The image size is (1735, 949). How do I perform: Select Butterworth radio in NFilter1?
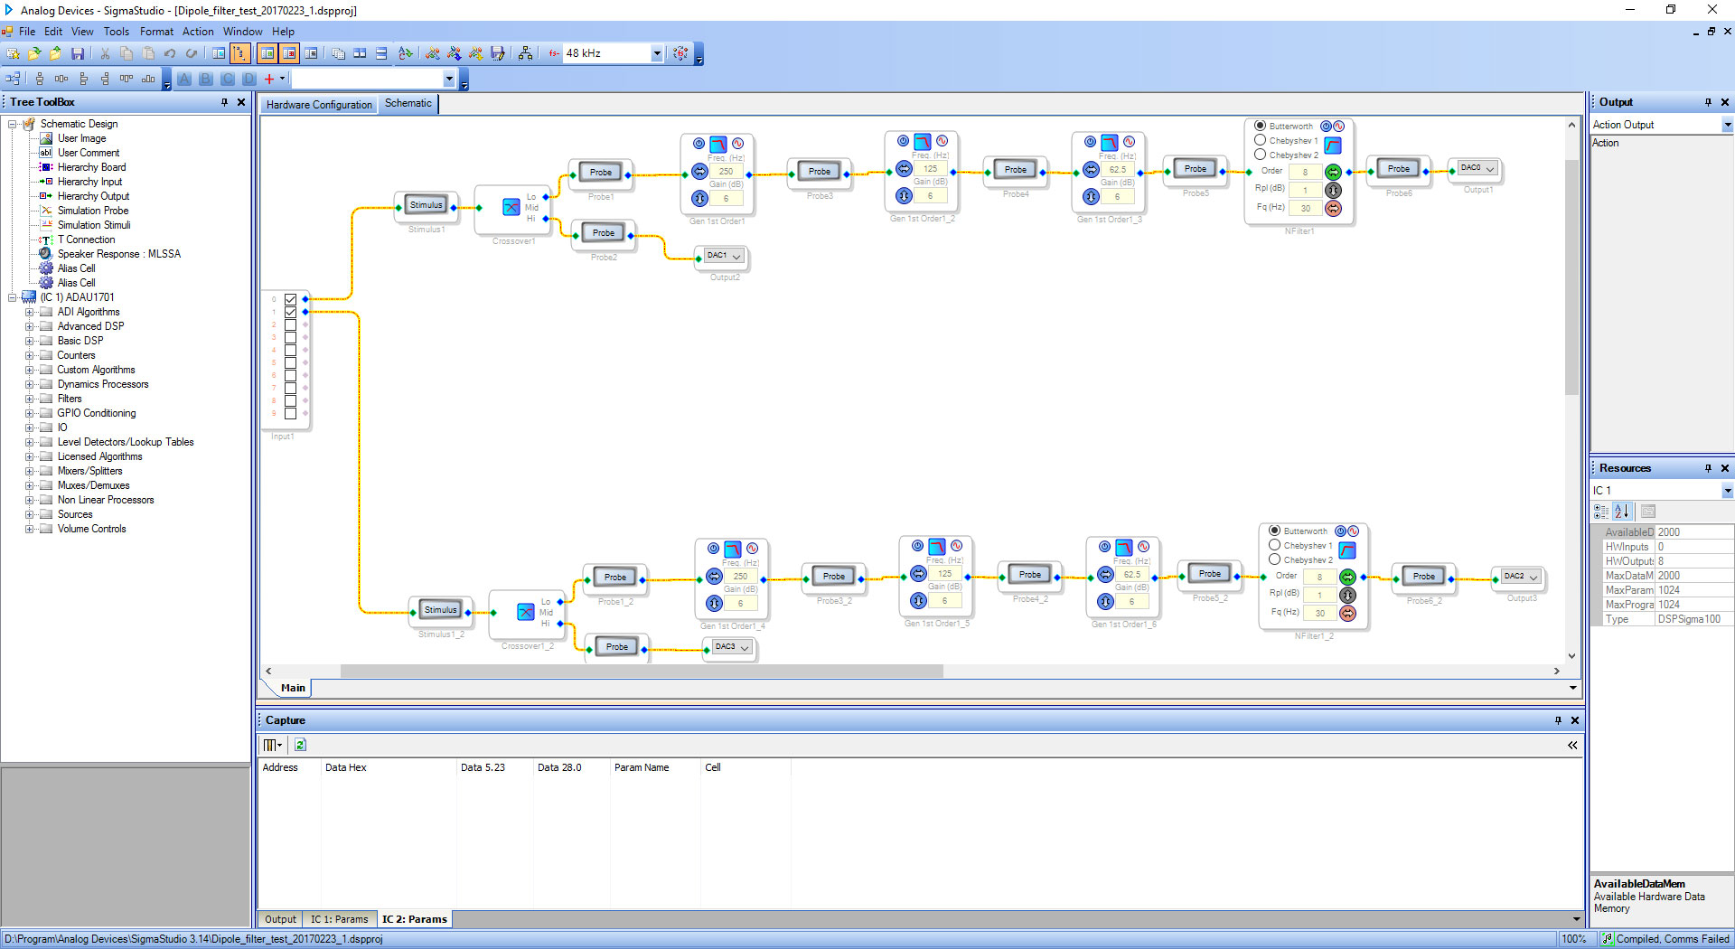coord(1261,126)
